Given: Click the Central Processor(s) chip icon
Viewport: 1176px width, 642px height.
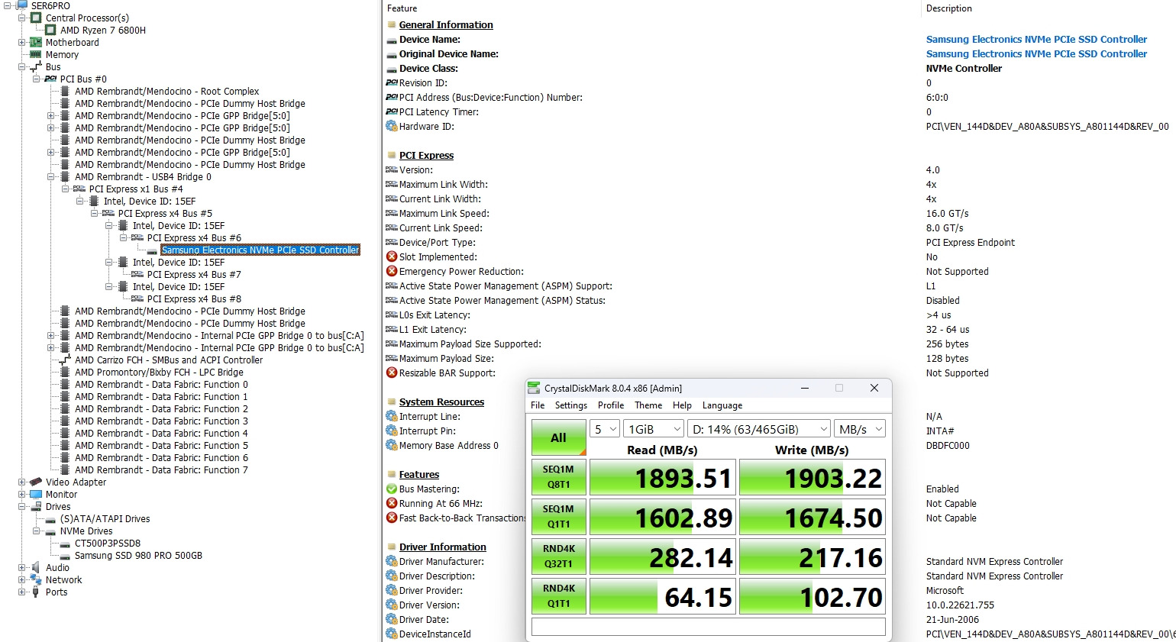Looking at the screenshot, I should click(x=36, y=18).
